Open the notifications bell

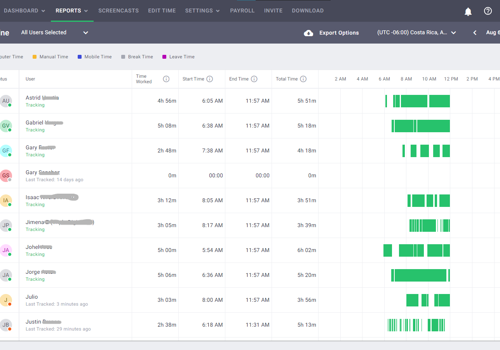(468, 11)
